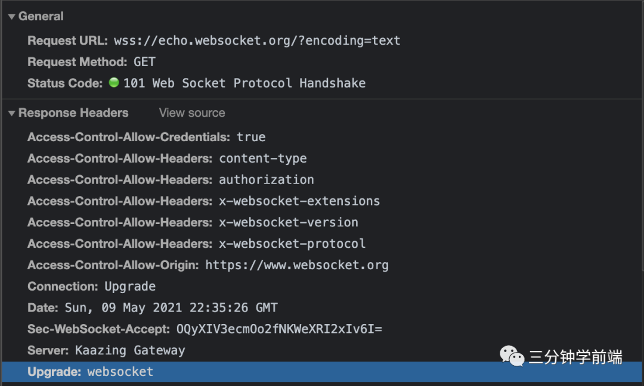Open View source for response headers
The height and width of the screenshot is (386, 644).
[191, 113]
